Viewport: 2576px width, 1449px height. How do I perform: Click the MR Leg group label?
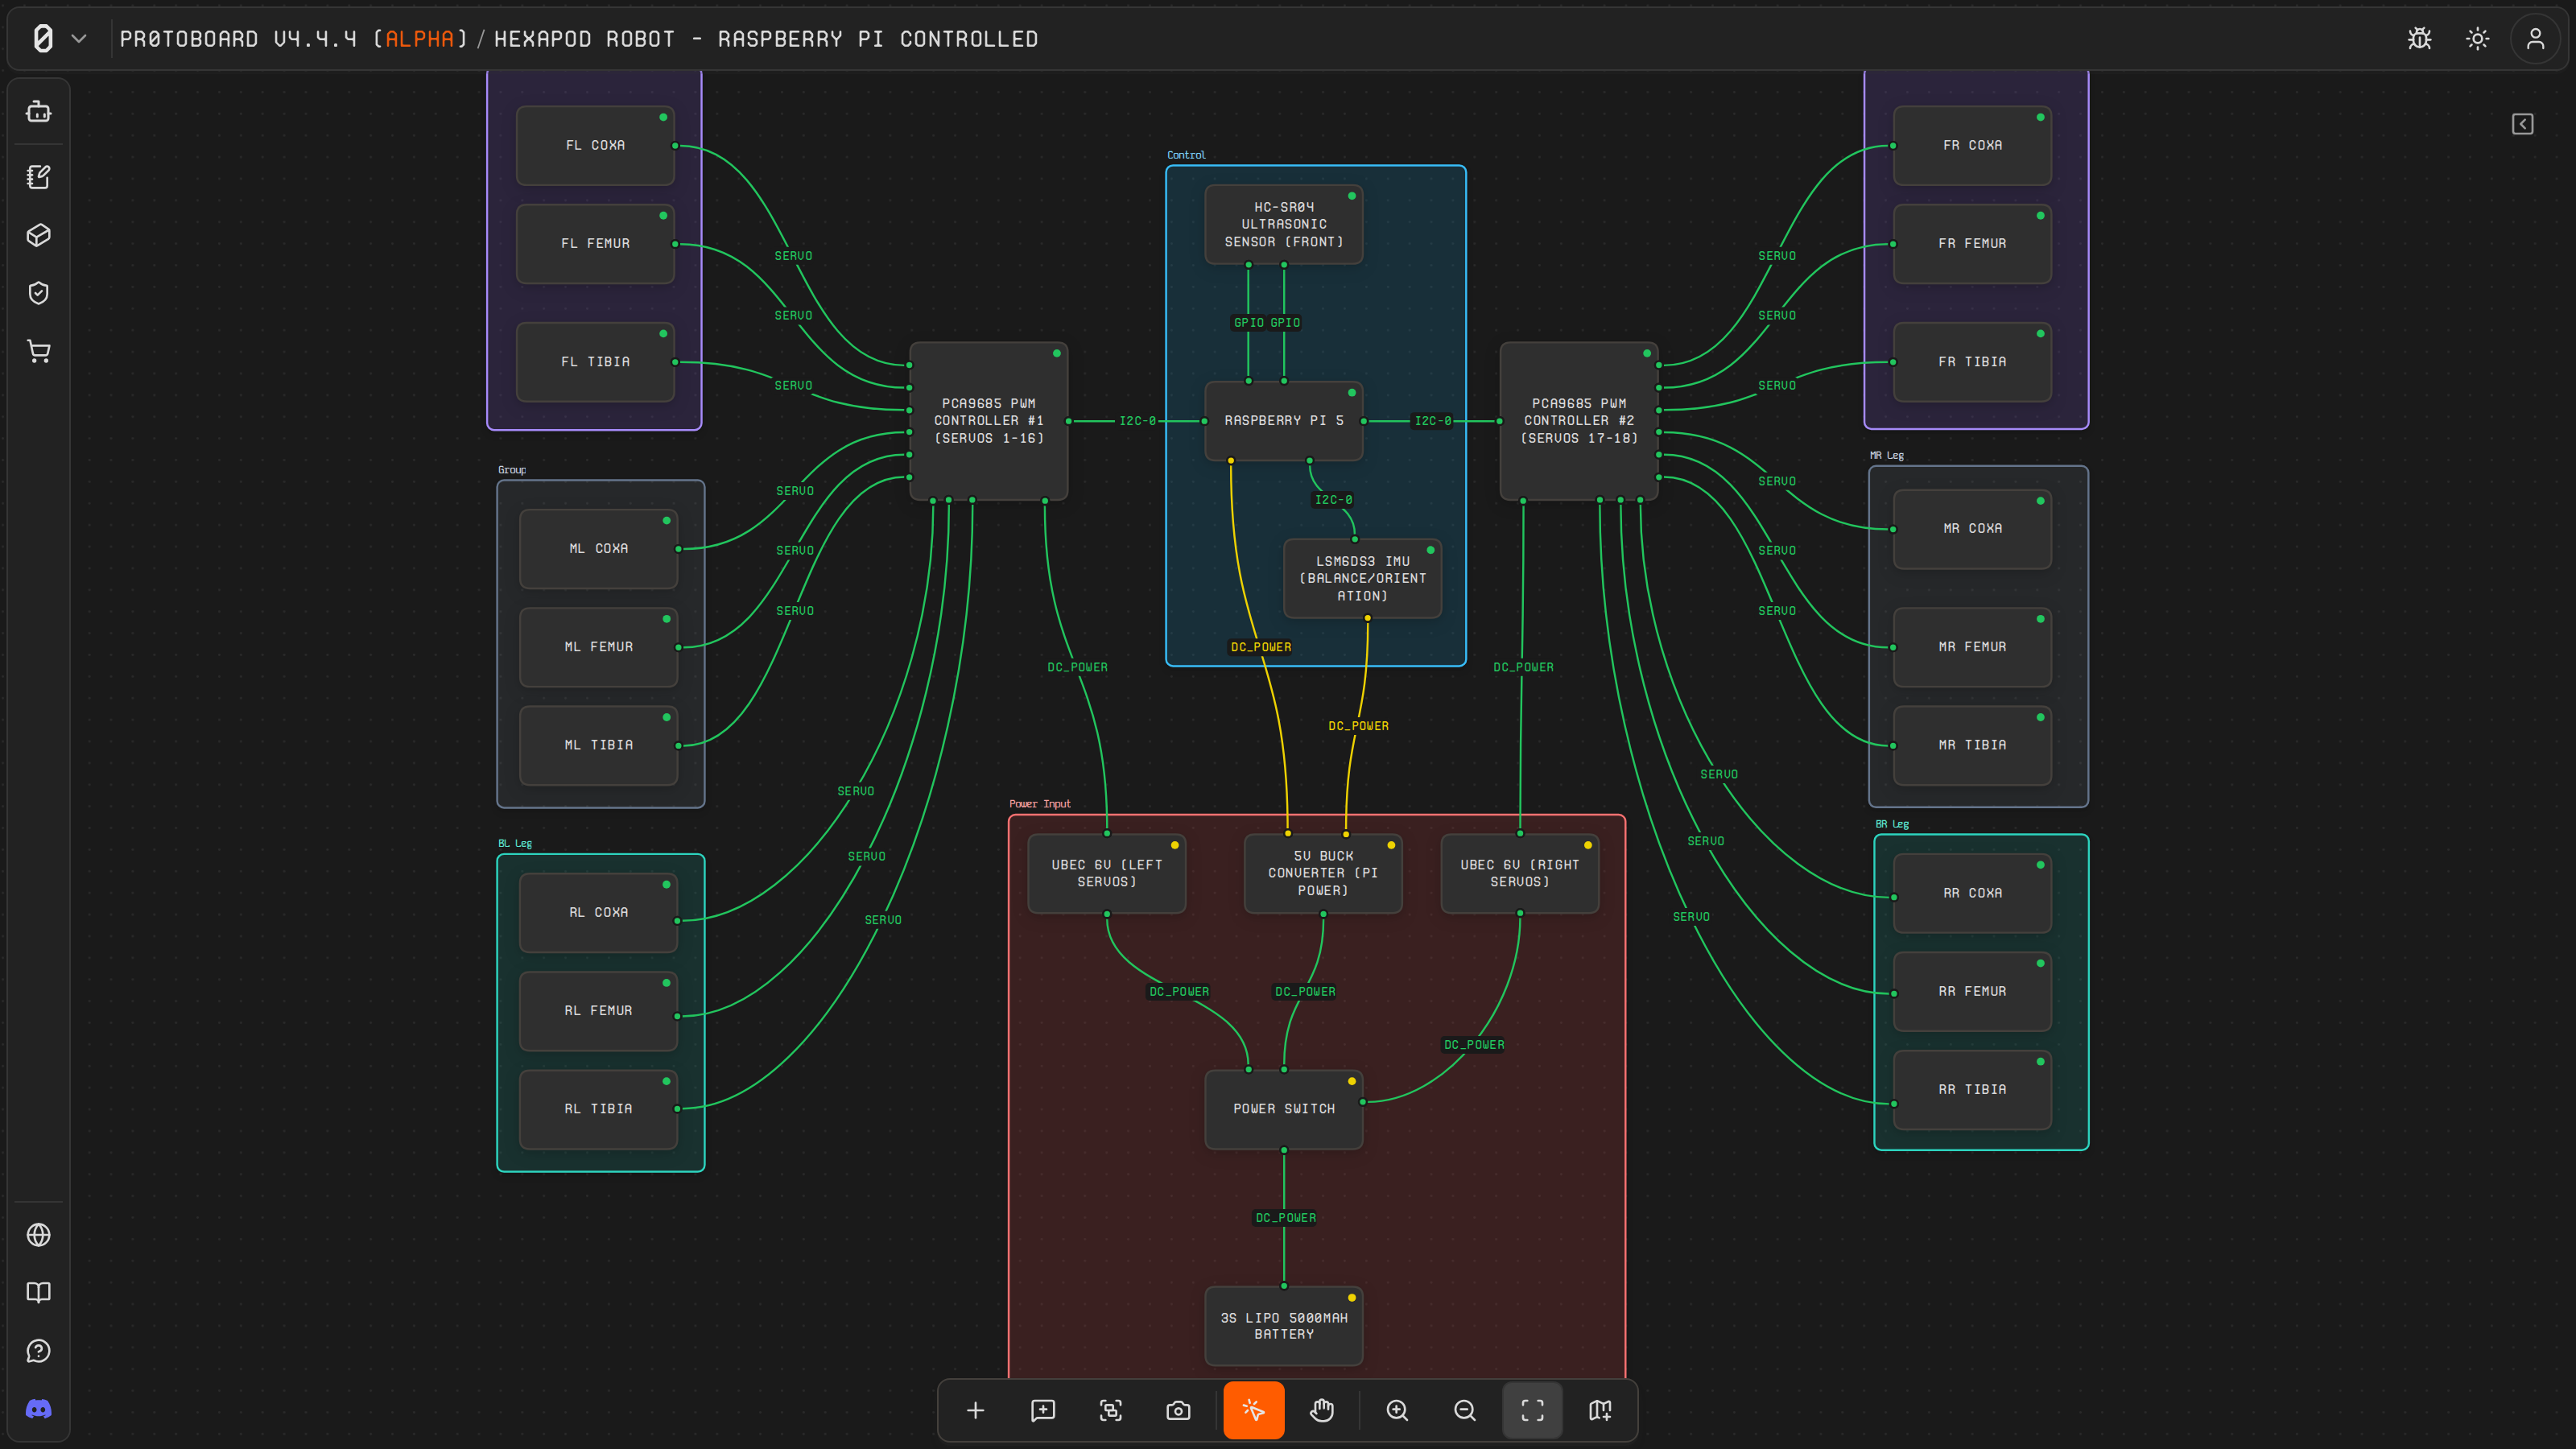[x=1887, y=456]
